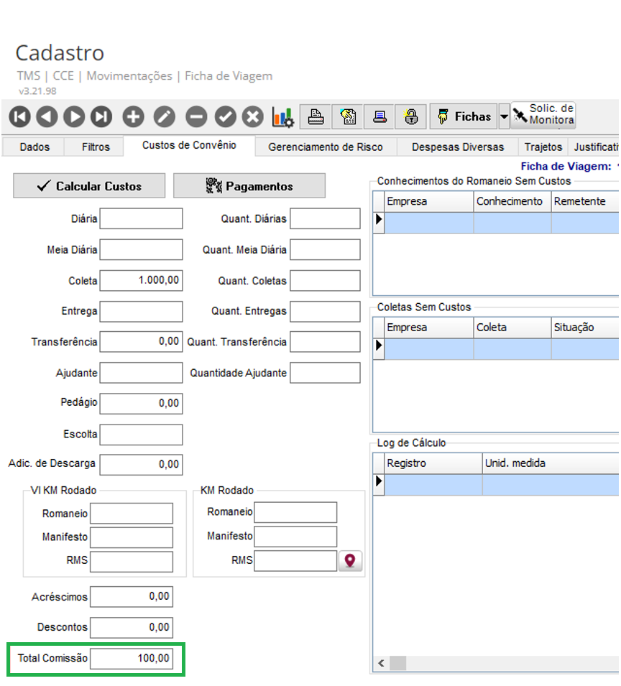Edit the record with pencil icon

point(164,116)
